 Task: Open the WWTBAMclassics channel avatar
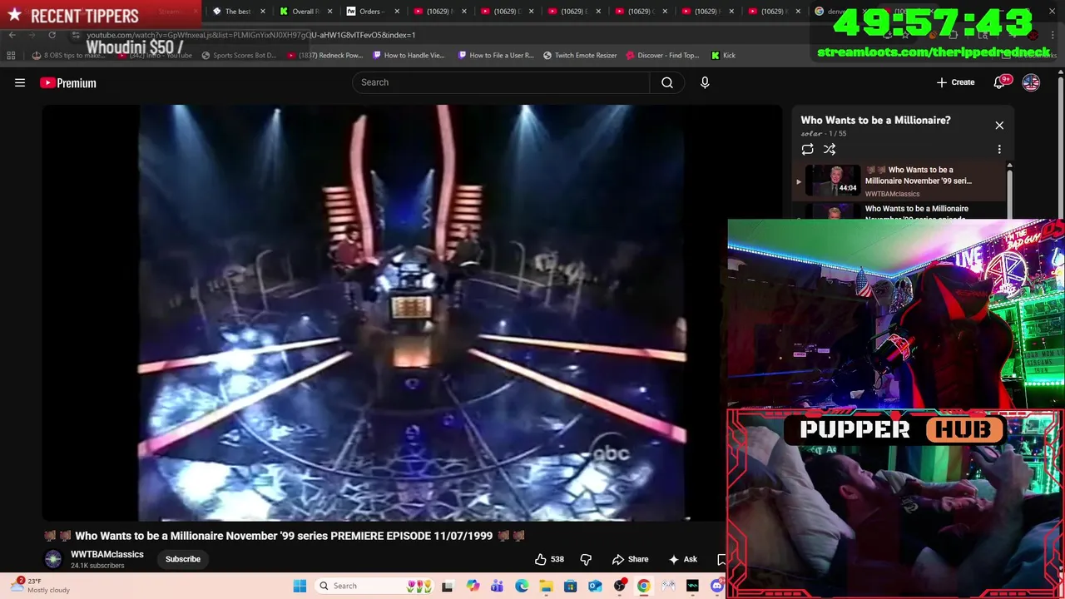coord(53,559)
